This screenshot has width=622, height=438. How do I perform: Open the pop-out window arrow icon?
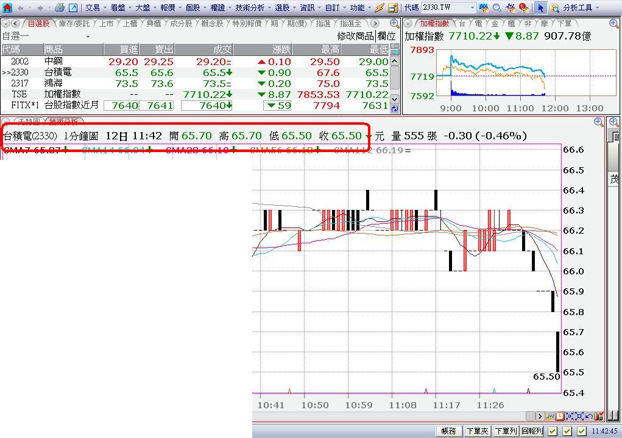coord(73,7)
